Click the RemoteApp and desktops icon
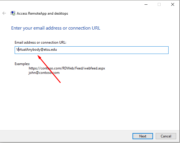 click(x=13, y=13)
